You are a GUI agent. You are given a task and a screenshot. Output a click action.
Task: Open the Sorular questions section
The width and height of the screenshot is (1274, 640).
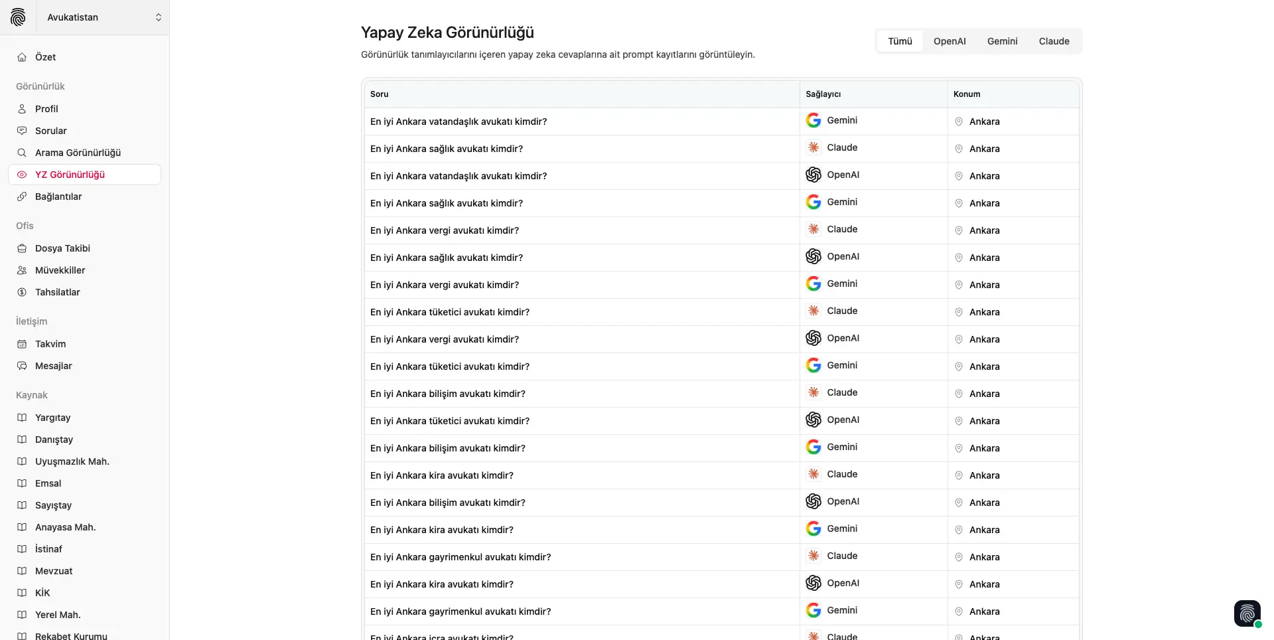[50, 131]
